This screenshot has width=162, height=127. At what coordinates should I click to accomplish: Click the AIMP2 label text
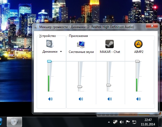(x=139, y=52)
